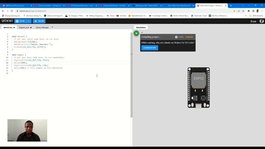Open the Automatic Script bookmark
265x149 pixels.
199,16
